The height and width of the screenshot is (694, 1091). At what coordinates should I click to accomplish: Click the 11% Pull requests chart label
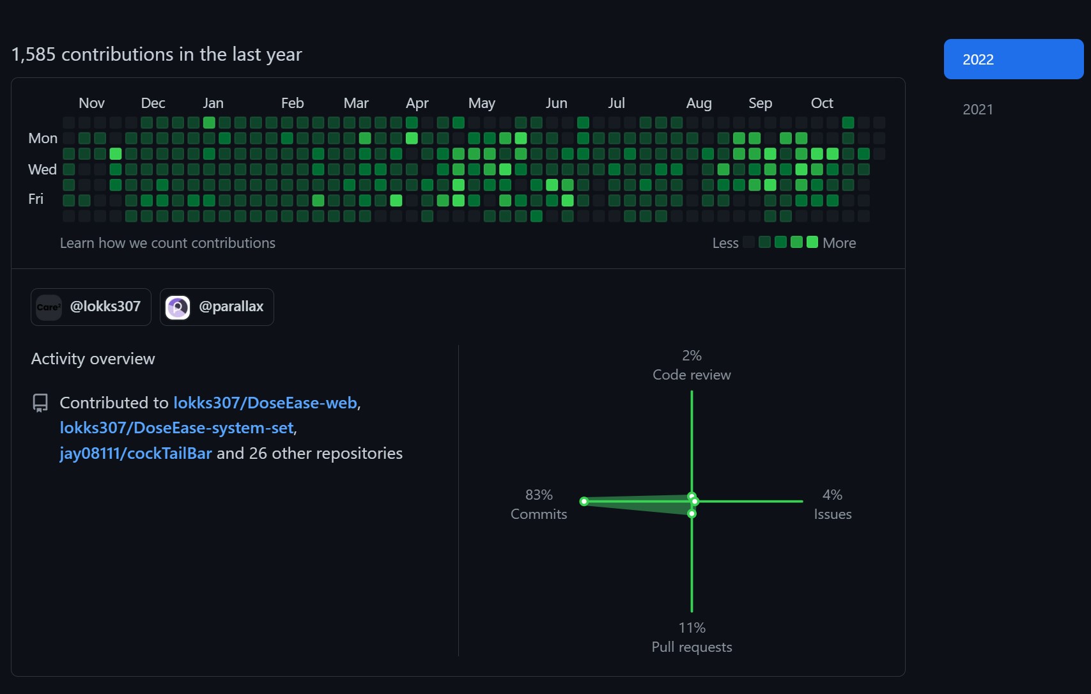(x=692, y=637)
